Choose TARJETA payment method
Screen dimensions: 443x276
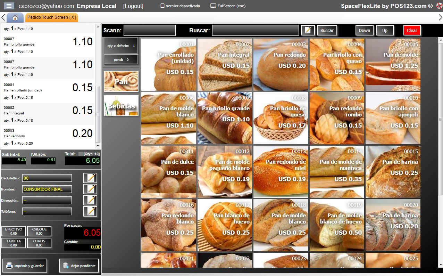tap(14, 243)
